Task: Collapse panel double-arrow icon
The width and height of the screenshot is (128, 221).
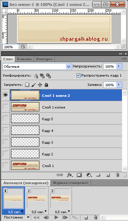Action: tap(120, 54)
